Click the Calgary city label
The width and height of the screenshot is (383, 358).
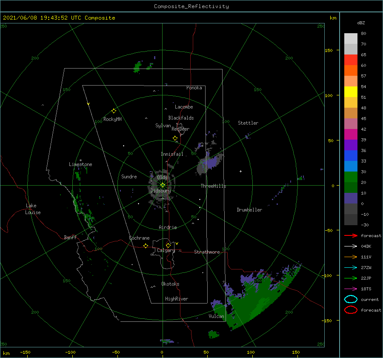(166, 250)
